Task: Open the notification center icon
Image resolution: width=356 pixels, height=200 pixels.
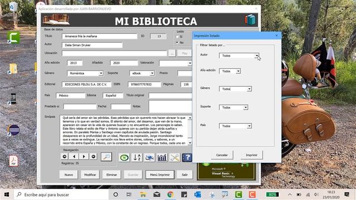Action: coord(347,194)
